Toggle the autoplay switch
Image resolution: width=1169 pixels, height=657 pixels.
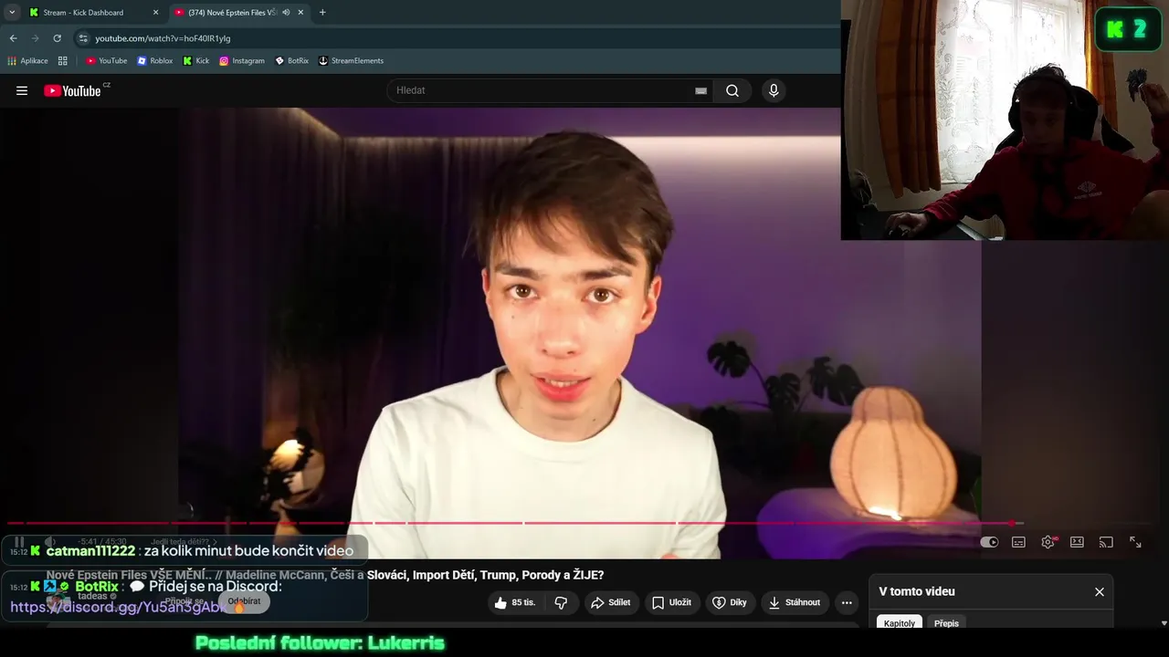point(989,542)
